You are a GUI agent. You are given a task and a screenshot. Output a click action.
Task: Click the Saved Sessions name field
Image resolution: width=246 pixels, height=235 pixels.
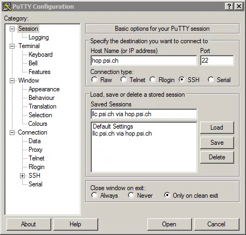pyautogui.click(x=144, y=114)
